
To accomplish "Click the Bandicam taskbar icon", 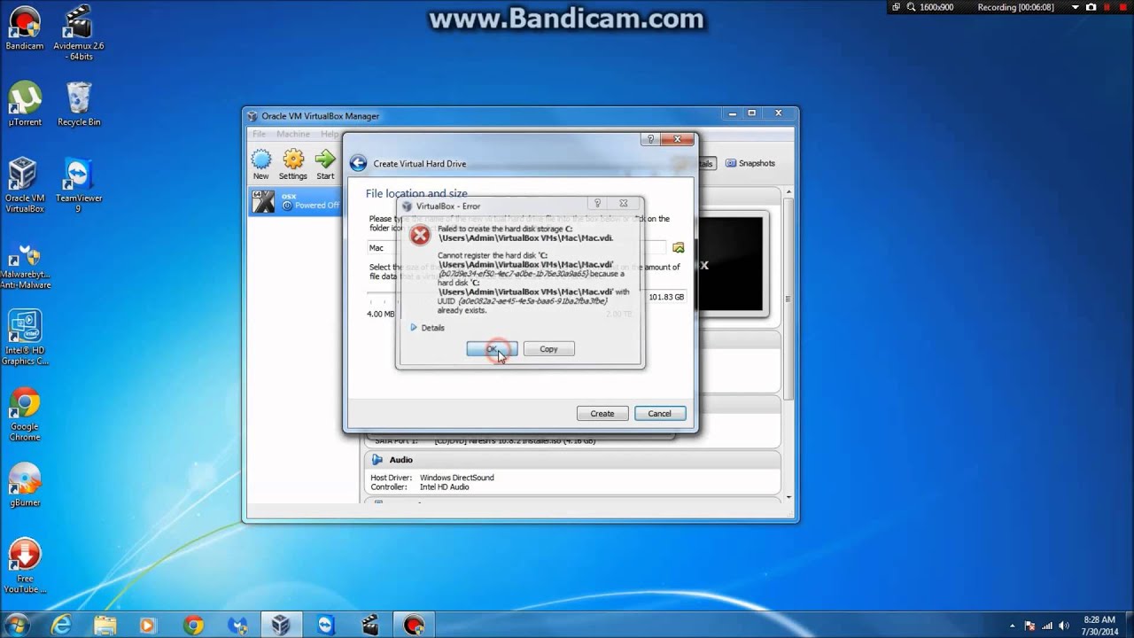I will pos(414,625).
